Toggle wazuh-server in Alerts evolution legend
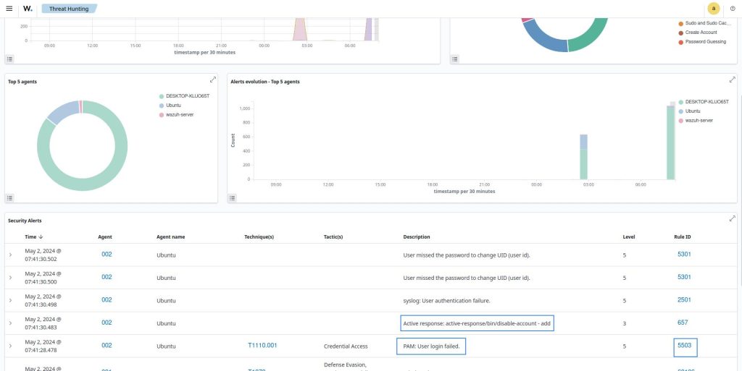742x371 pixels. (699, 120)
